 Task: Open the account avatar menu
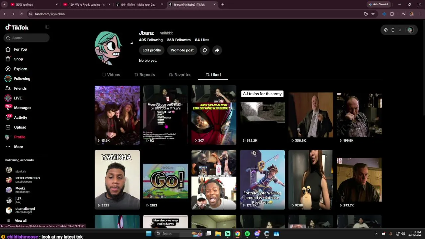coord(410,30)
